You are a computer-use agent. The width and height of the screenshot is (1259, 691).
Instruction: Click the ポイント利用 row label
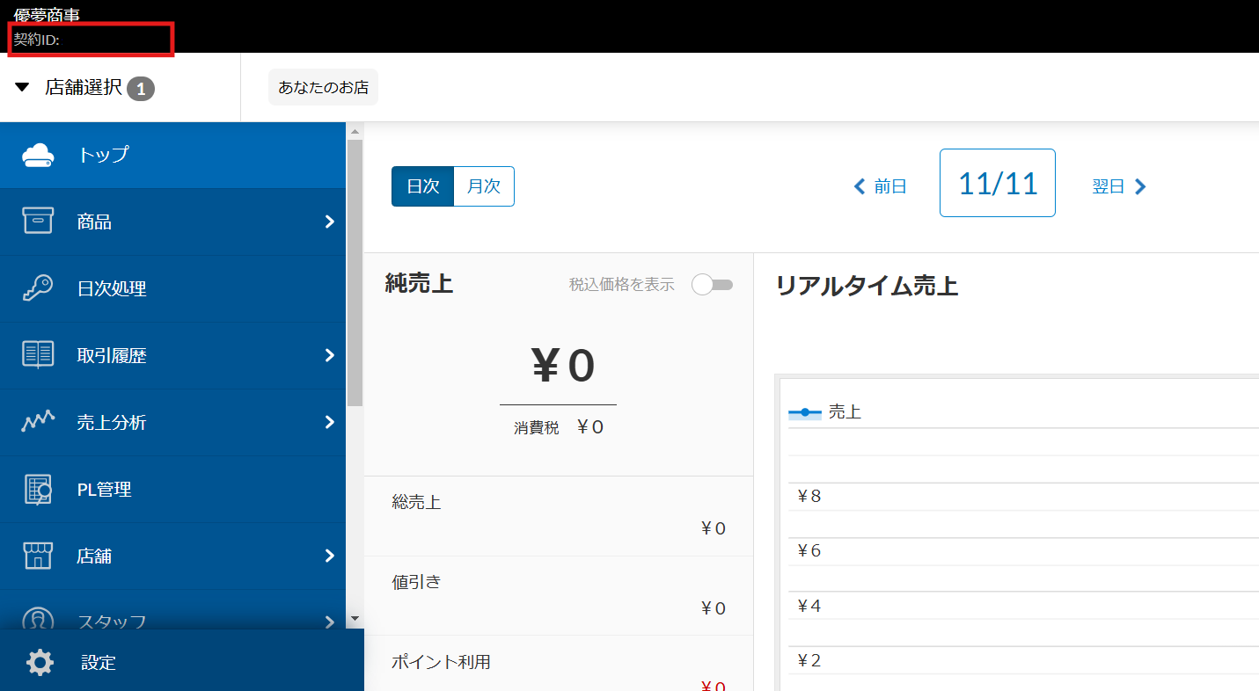pyautogui.click(x=441, y=661)
